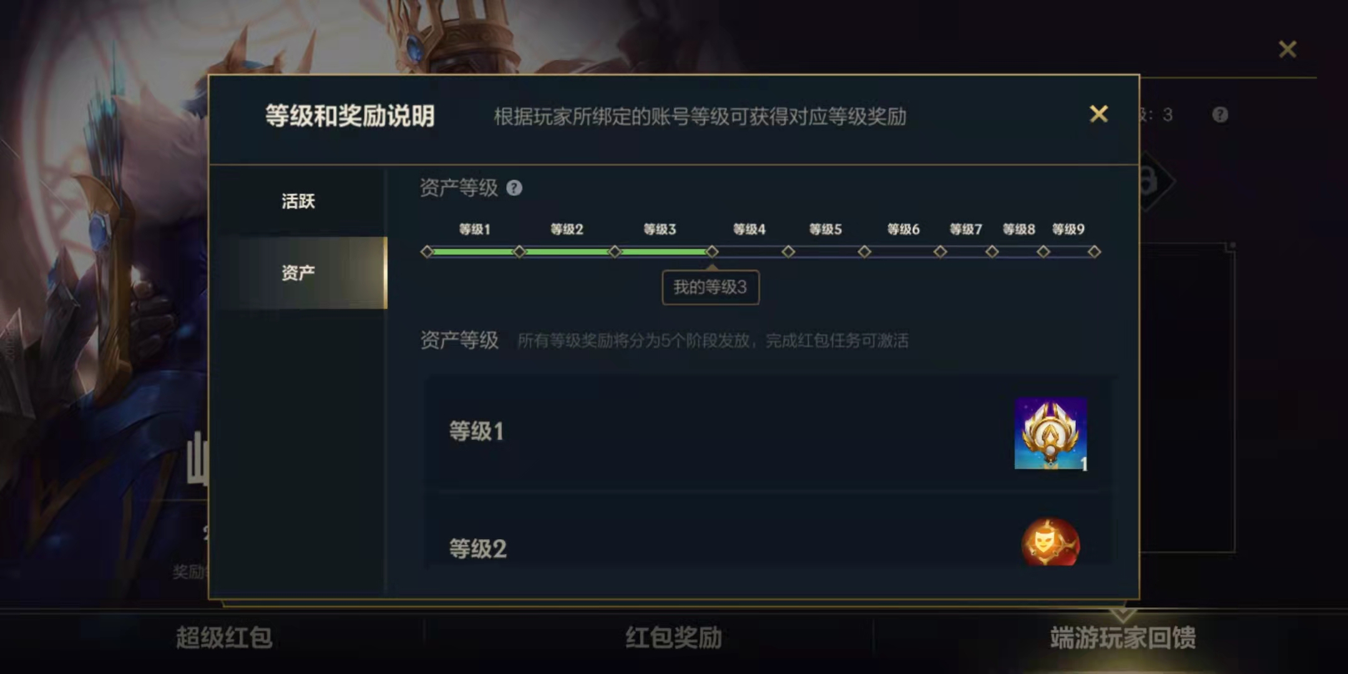Click the 等级7 diamond node
The image size is (1348, 674).
pos(992,252)
